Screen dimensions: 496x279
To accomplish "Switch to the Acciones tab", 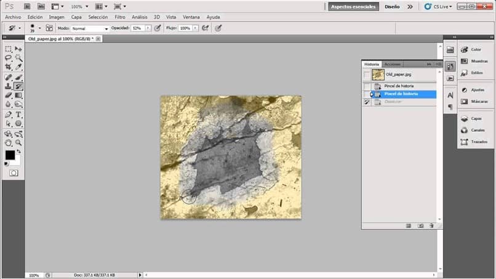I will point(393,64).
